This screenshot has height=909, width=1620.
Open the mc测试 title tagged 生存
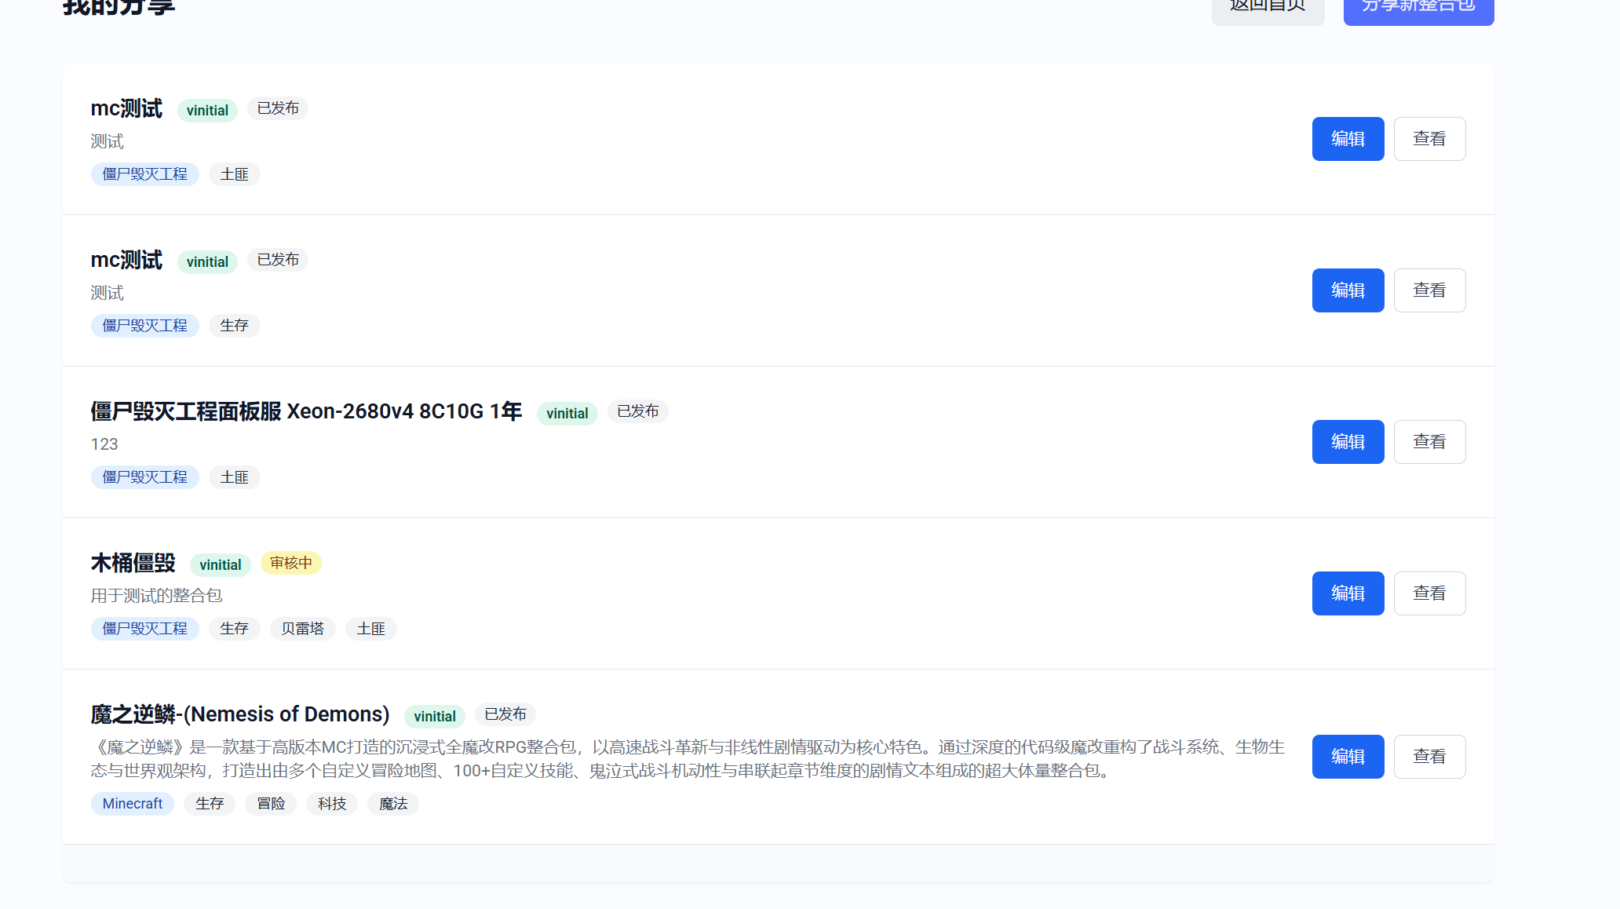click(x=126, y=260)
